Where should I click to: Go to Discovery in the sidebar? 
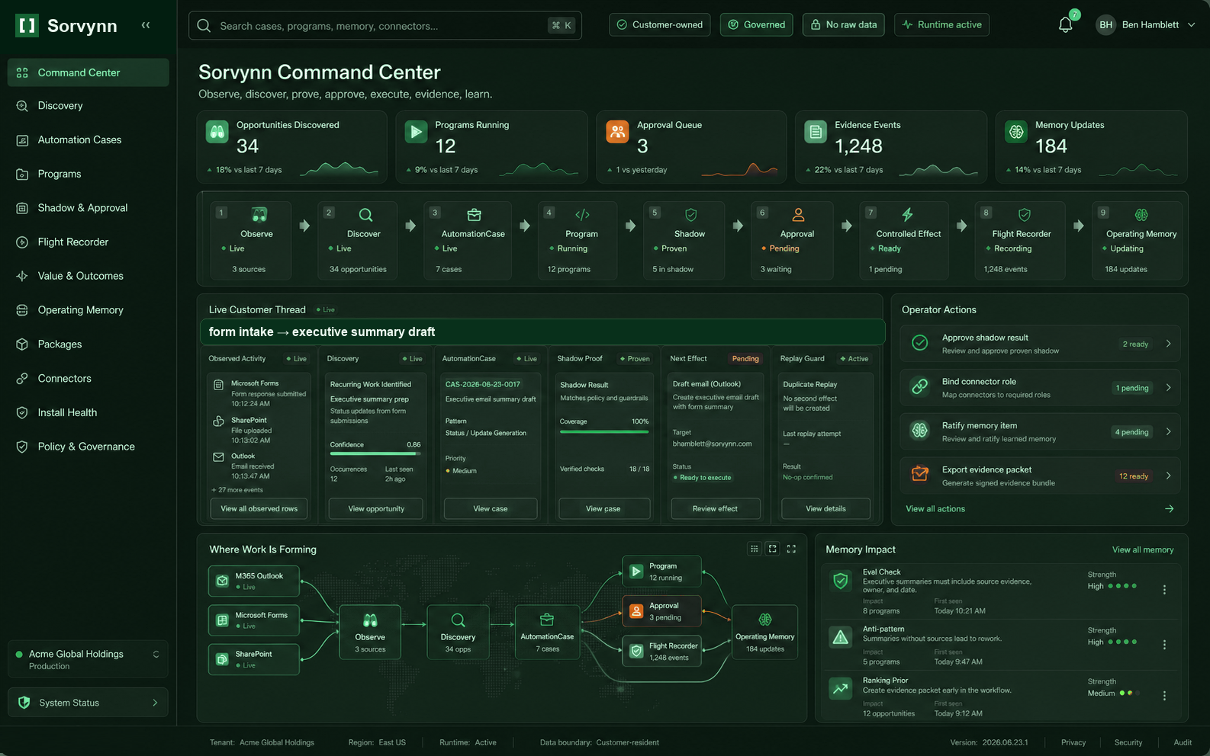[x=88, y=106]
